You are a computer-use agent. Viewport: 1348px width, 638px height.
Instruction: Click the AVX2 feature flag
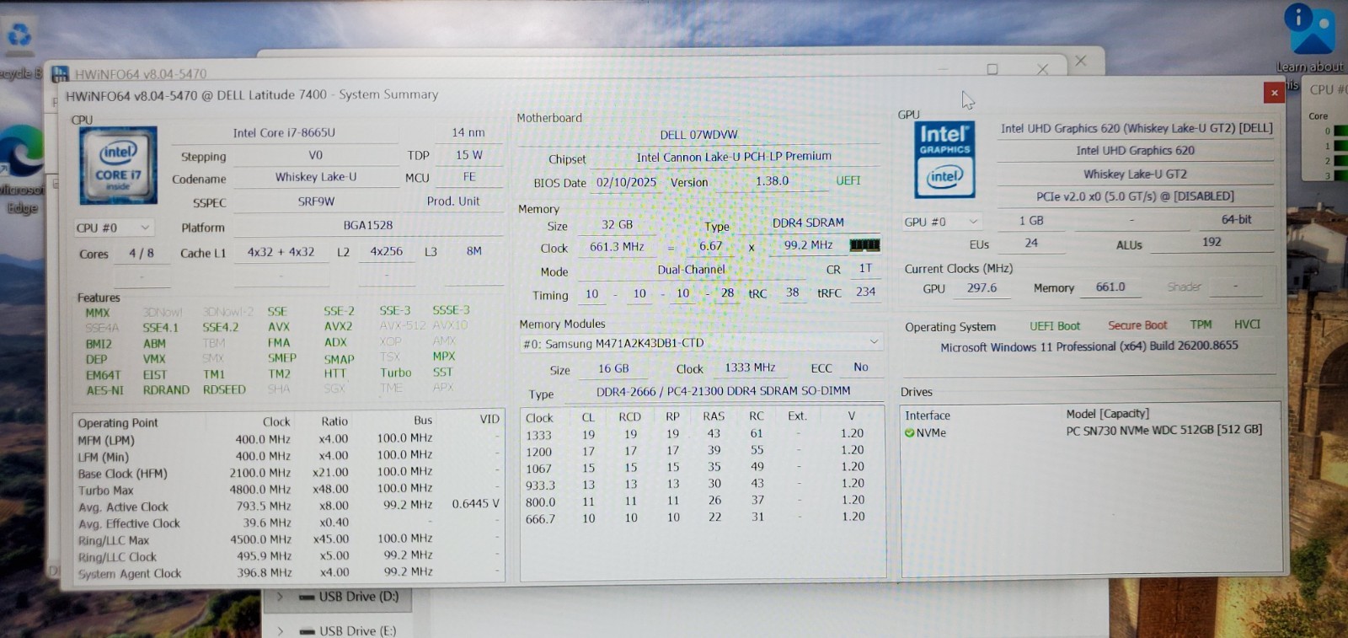pyautogui.click(x=338, y=326)
